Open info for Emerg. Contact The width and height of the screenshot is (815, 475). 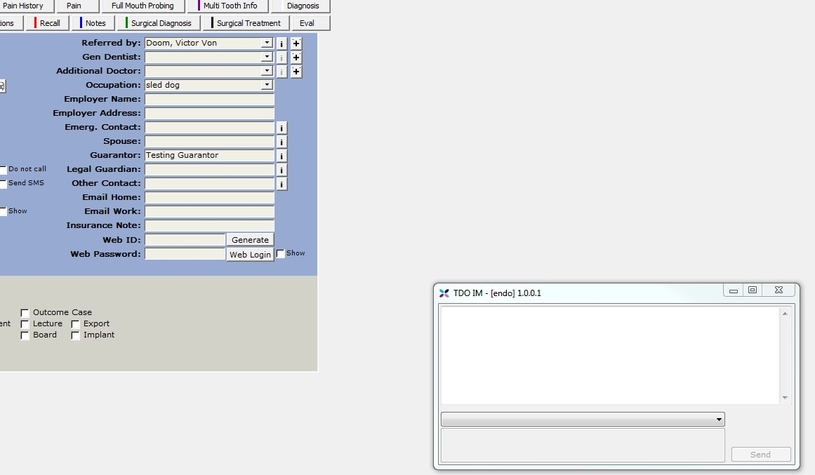tap(281, 128)
